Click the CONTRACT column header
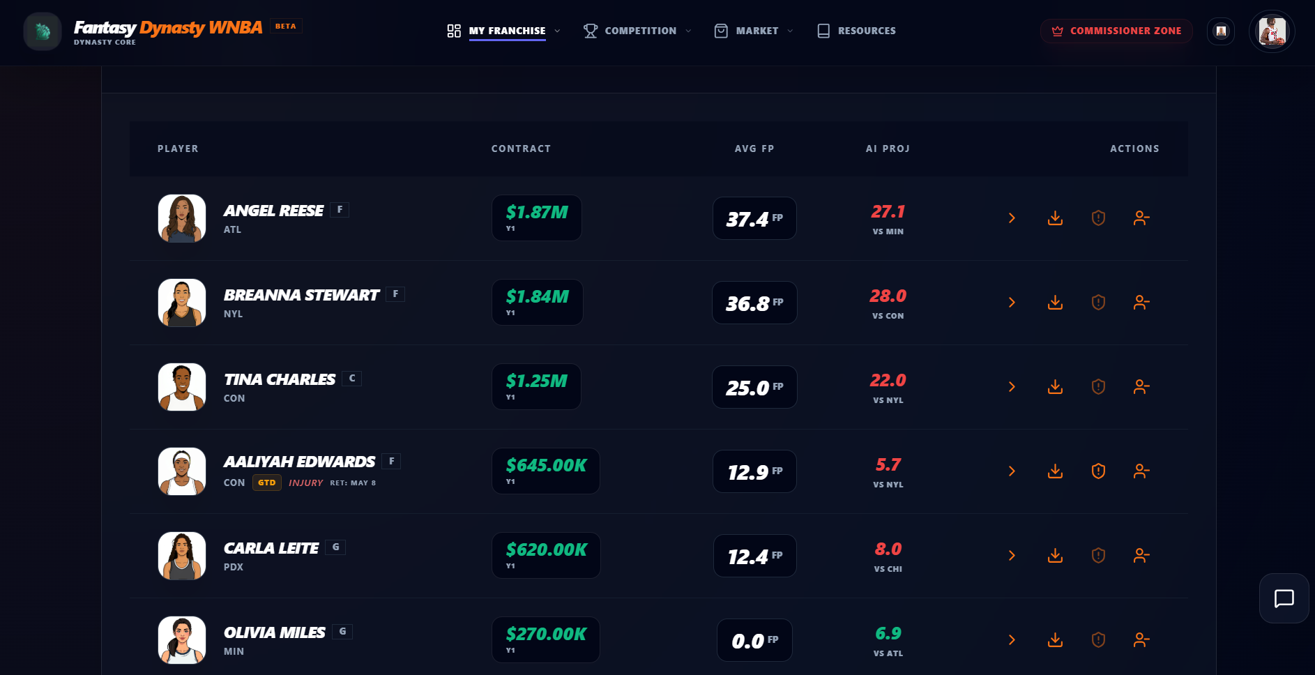1315x675 pixels. (521, 149)
